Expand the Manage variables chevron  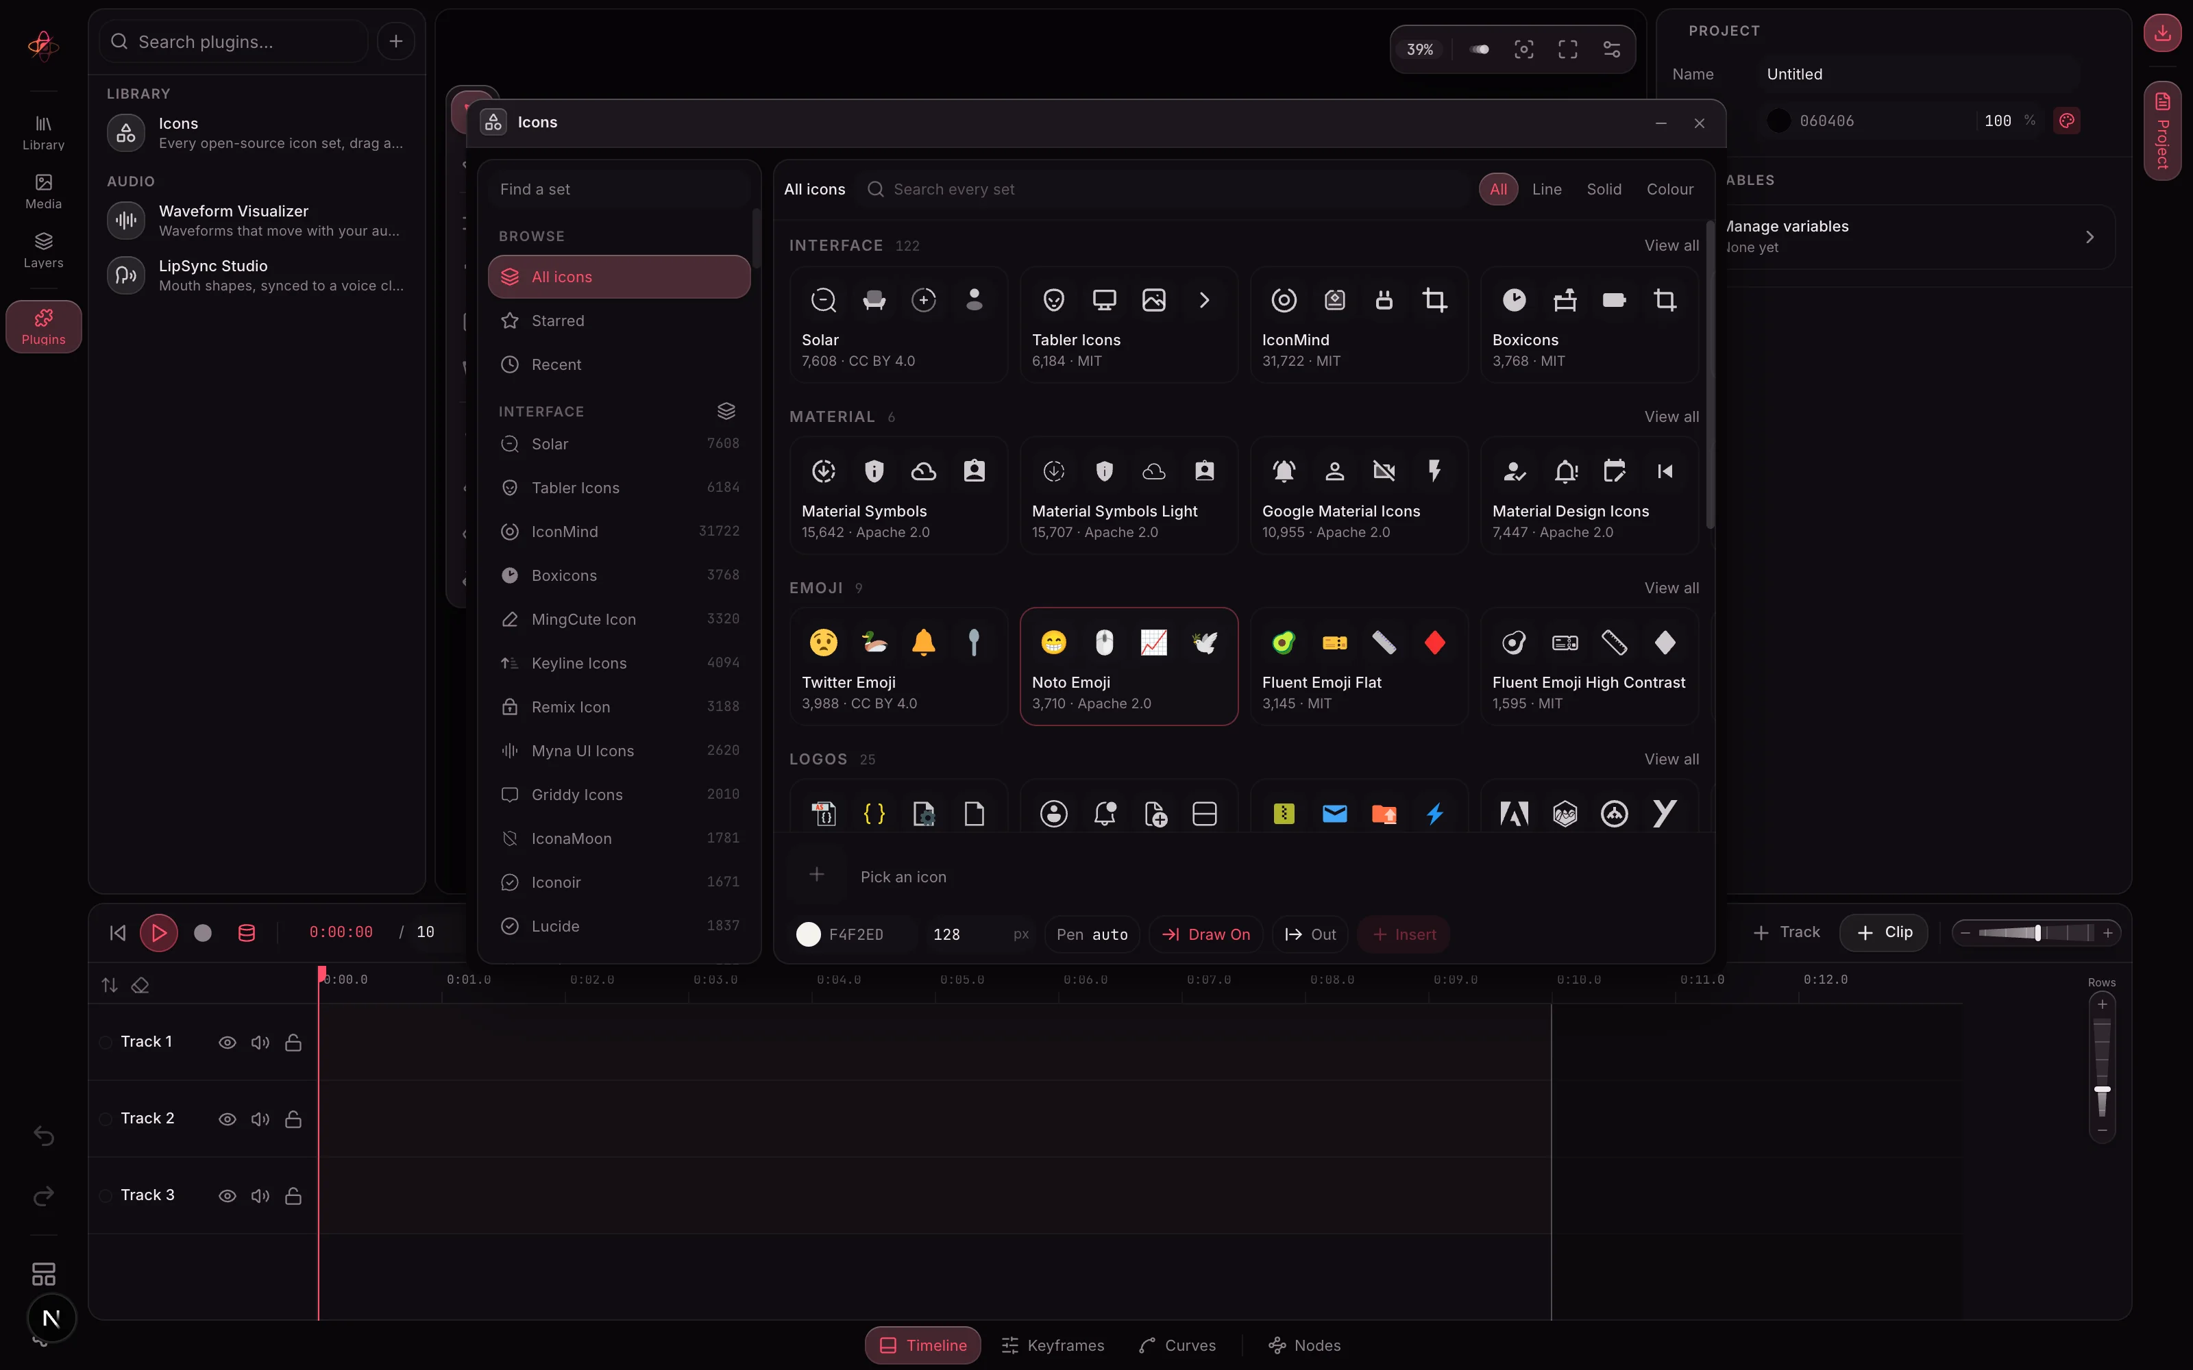click(x=2090, y=236)
